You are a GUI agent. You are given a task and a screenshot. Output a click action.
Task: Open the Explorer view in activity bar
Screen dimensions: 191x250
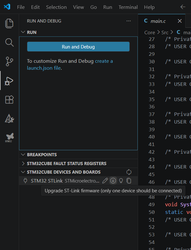tap(9, 23)
